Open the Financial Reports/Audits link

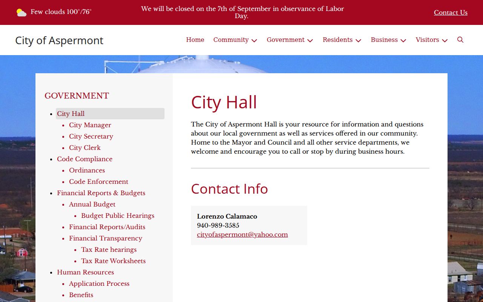(x=107, y=227)
